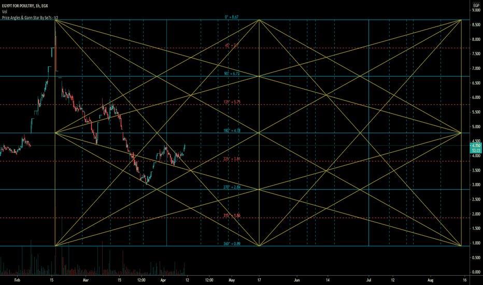Click the Mar date on time axis
Viewport: 483px width, 285px height.
pos(86,280)
